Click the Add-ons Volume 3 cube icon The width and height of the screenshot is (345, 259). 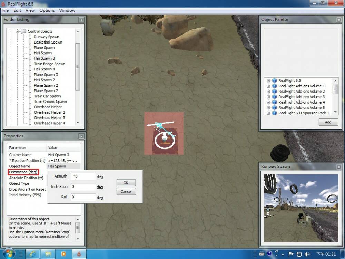(x=274, y=97)
